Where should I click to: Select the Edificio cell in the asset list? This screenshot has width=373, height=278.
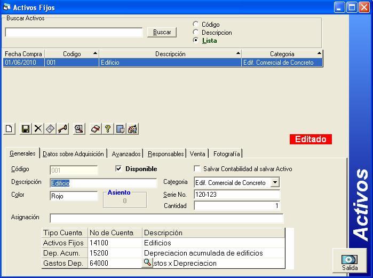click(x=170, y=63)
